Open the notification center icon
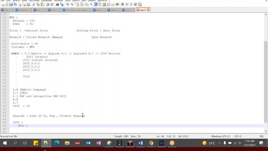The width and height of the screenshot is (268, 151). [261, 143]
